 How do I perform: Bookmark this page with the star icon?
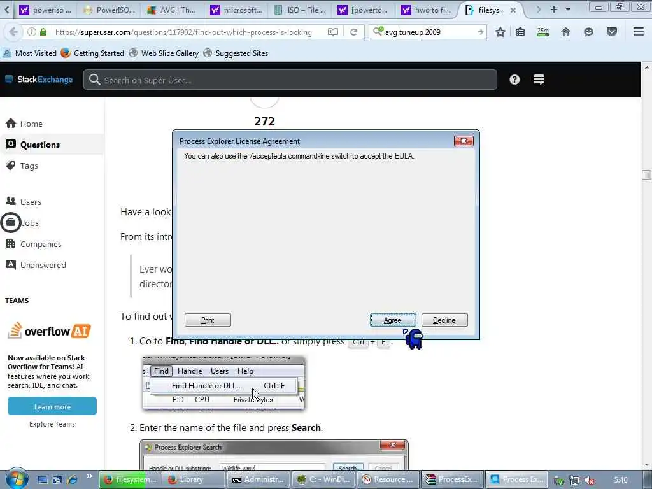(x=500, y=32)
